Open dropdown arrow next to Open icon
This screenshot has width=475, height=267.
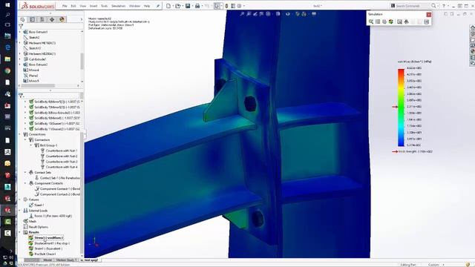click(x=183, y=6)
